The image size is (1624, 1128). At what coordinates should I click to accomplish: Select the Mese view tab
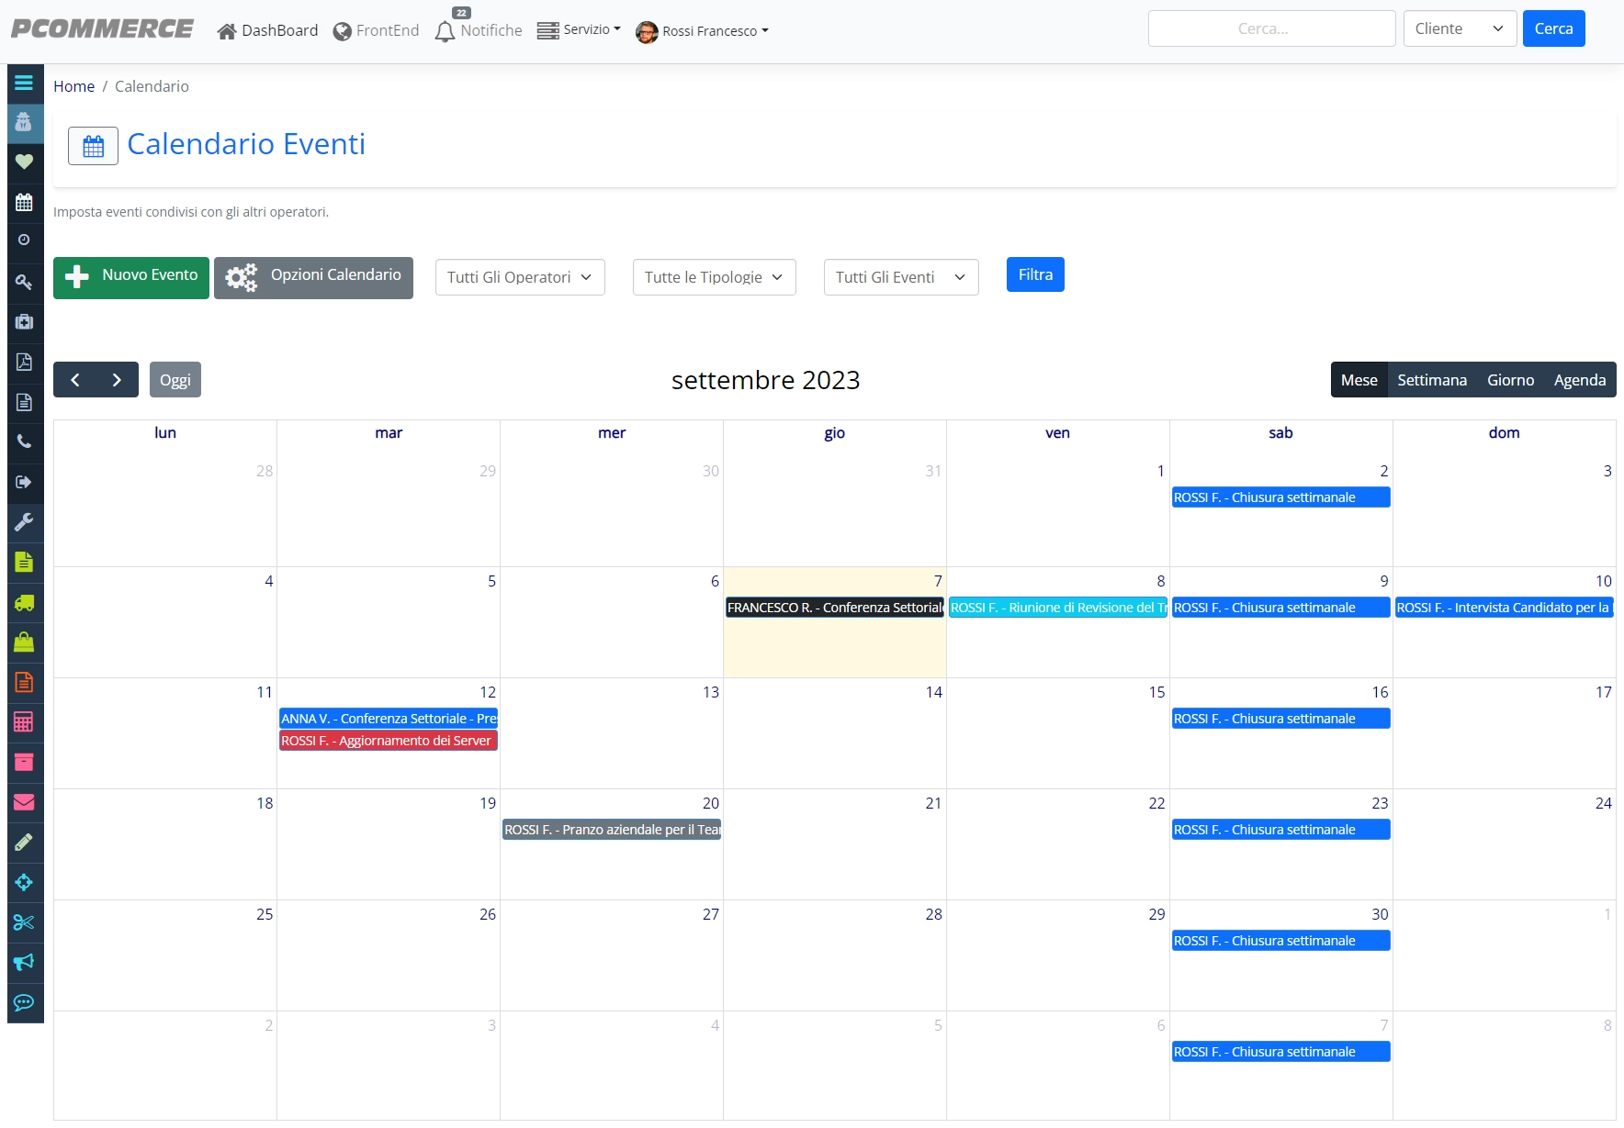[1359, 380]
